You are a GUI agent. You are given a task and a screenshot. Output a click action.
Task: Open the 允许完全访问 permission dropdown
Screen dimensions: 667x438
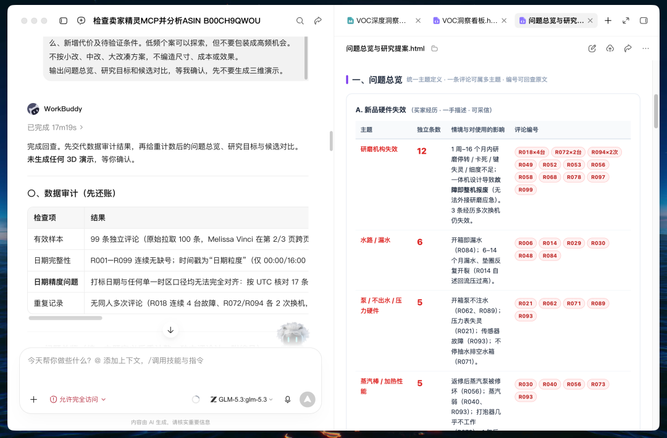point(78,399)
